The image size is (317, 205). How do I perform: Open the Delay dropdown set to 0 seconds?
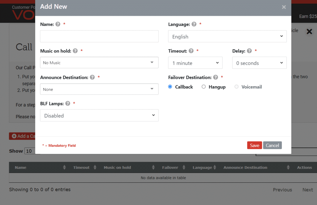click(x=259, y=63)
